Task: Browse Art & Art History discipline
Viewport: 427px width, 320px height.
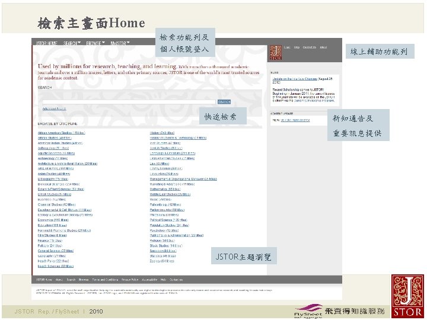Action: (56, 169)
